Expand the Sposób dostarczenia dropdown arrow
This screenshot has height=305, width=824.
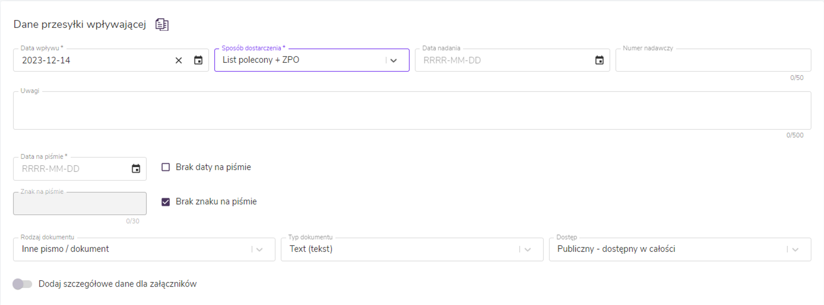[x=394, y=60]
